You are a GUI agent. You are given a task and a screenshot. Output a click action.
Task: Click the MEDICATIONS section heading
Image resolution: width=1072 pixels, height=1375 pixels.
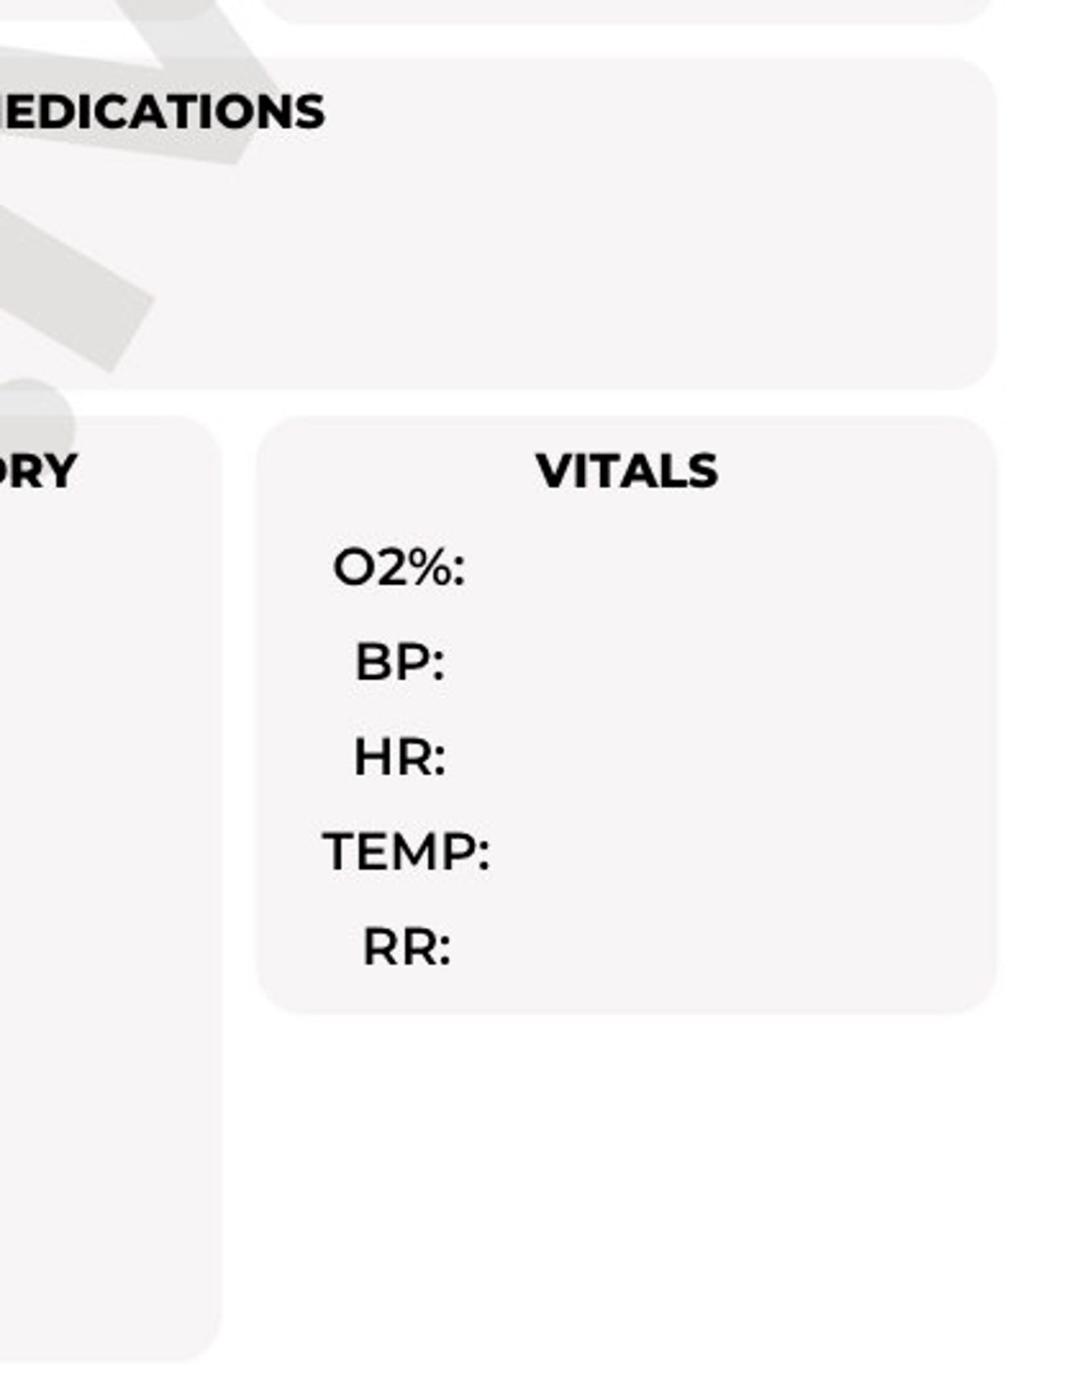point(162,112)
